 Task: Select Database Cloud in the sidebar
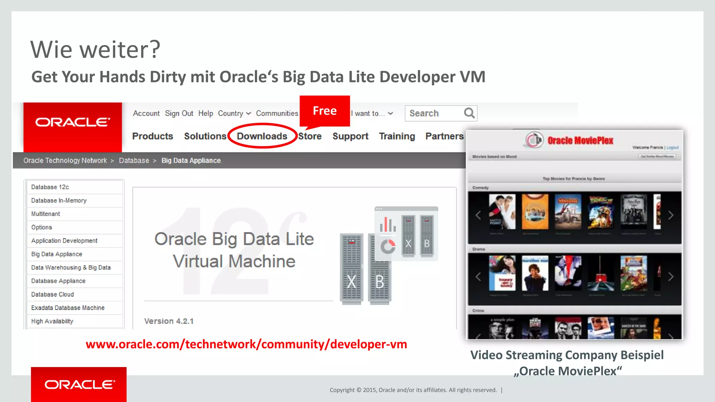75,295
